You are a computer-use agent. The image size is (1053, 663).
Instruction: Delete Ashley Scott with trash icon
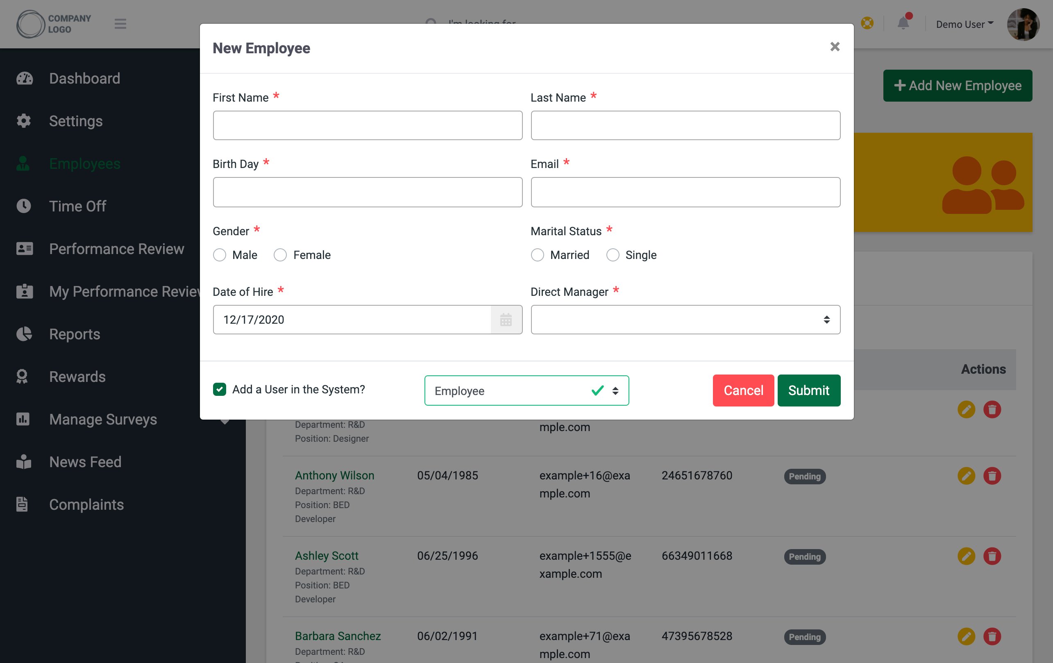click(x=992, y=556)
